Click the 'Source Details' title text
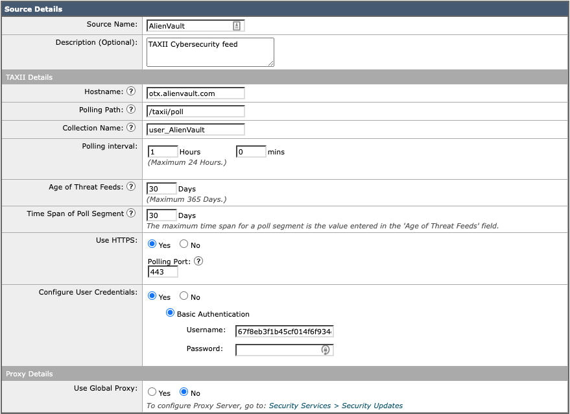 pyautogui.click(x=33, y=9)
